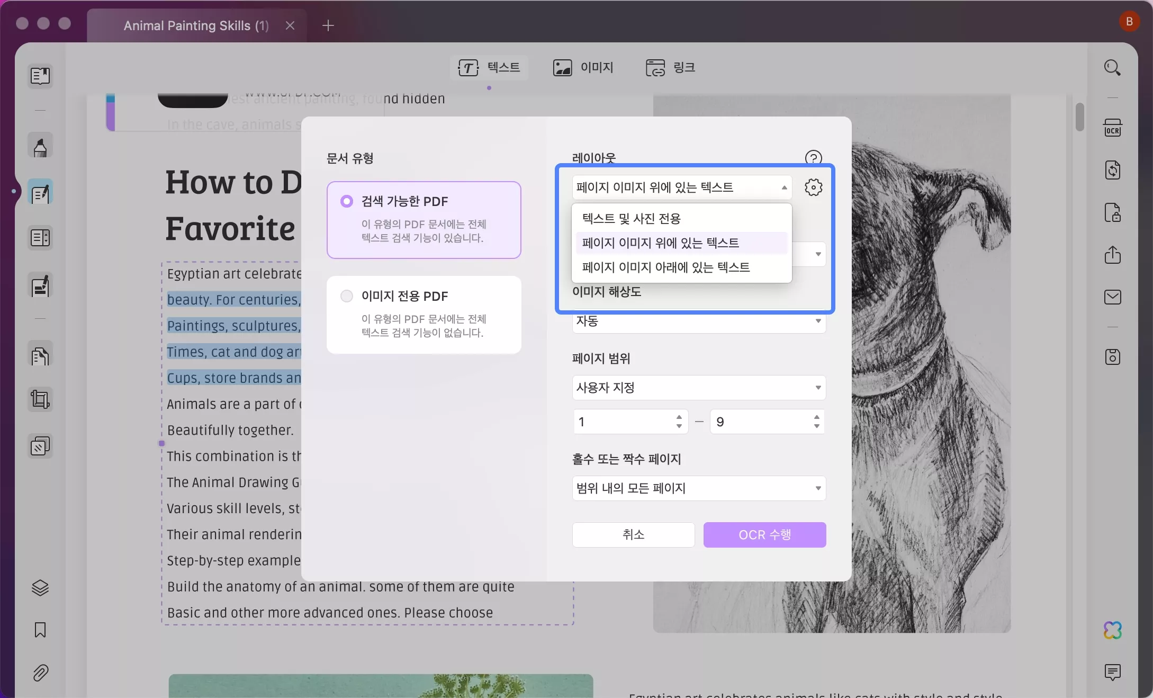The width and height of the screenshot is (1153, 698).
Task: Open the user account avatar B
Action: coord(1129,22)
